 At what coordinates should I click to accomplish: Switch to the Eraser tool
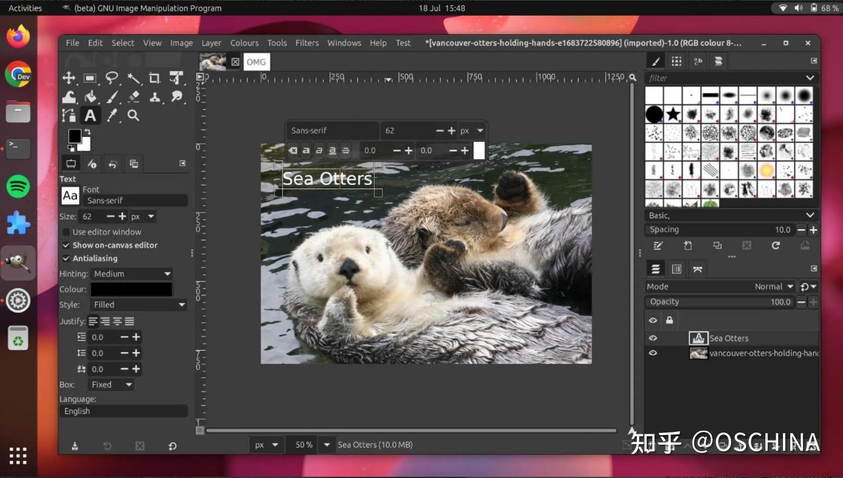[x=133, y=97]
